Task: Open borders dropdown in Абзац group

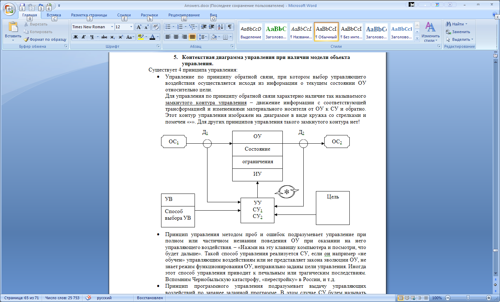Action: [x=231, y=37]
